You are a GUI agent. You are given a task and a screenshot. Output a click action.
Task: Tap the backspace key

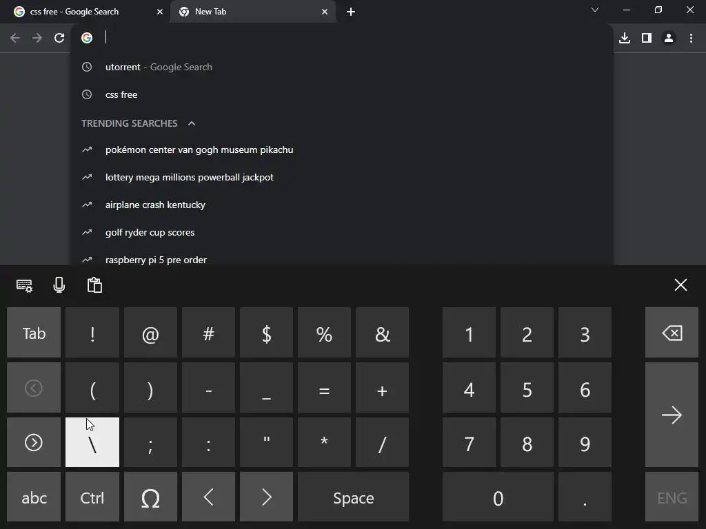[672, 333]
